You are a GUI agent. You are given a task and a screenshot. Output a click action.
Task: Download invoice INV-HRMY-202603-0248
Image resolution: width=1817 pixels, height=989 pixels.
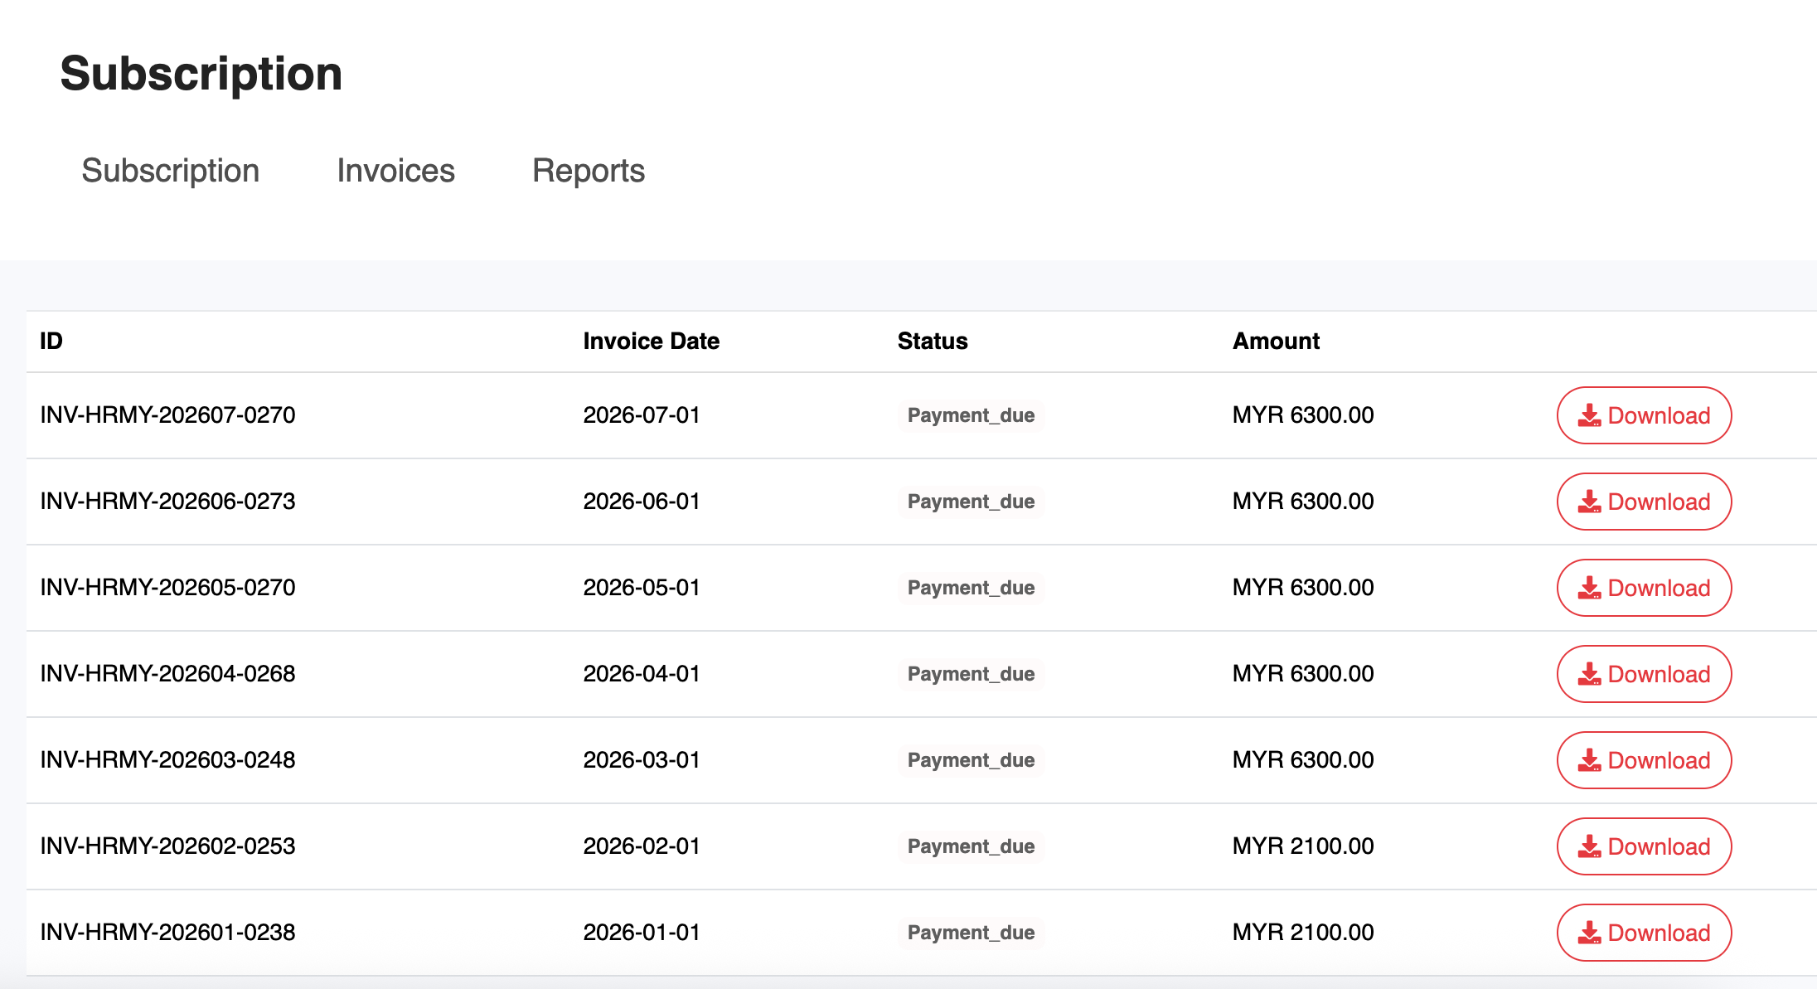click(x=1644, y=760)
